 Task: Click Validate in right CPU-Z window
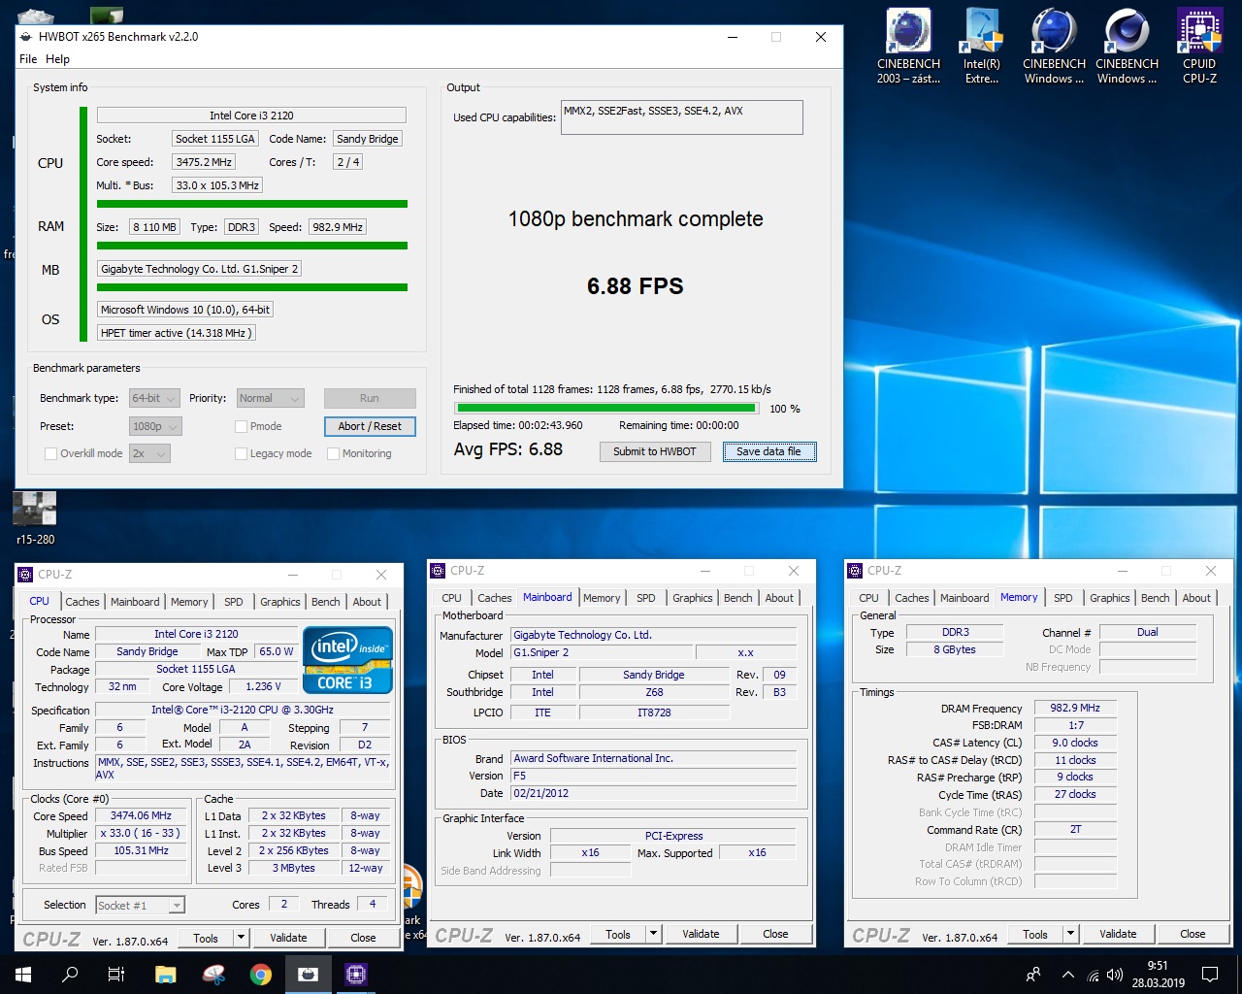1118,934
